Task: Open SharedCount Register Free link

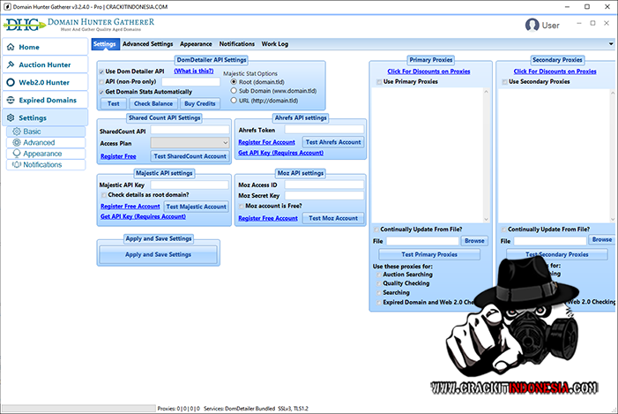Action: pos(118,156)
